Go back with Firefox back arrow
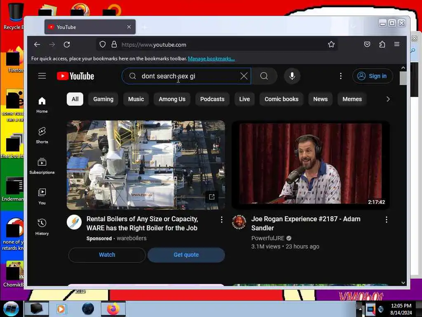This screenshot has height=317, width=422. 37,45
